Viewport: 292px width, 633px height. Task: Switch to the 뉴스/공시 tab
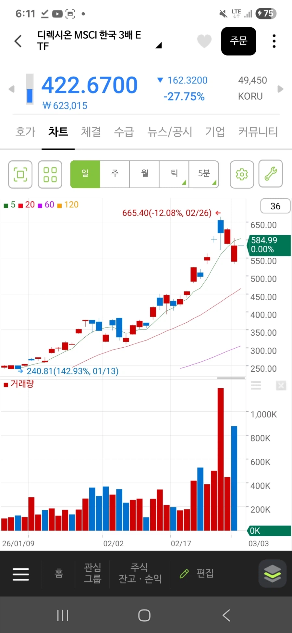point(170,132)
